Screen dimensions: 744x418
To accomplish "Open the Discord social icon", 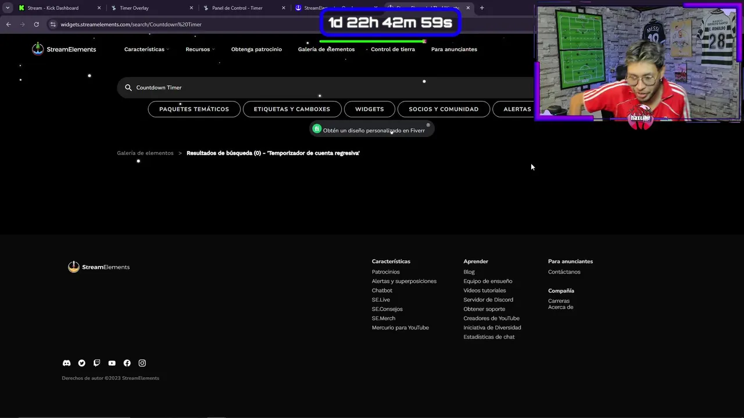I will (66, 363).
